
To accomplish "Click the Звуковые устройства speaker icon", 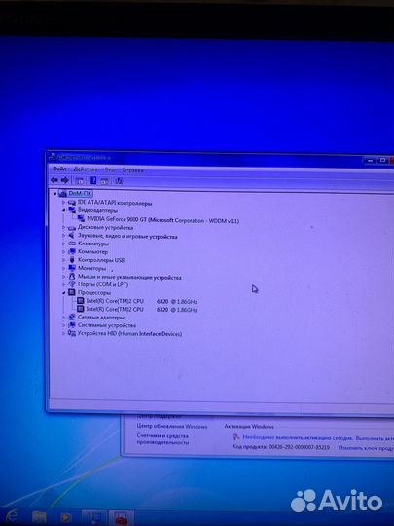I will click(x=72, y=236).
